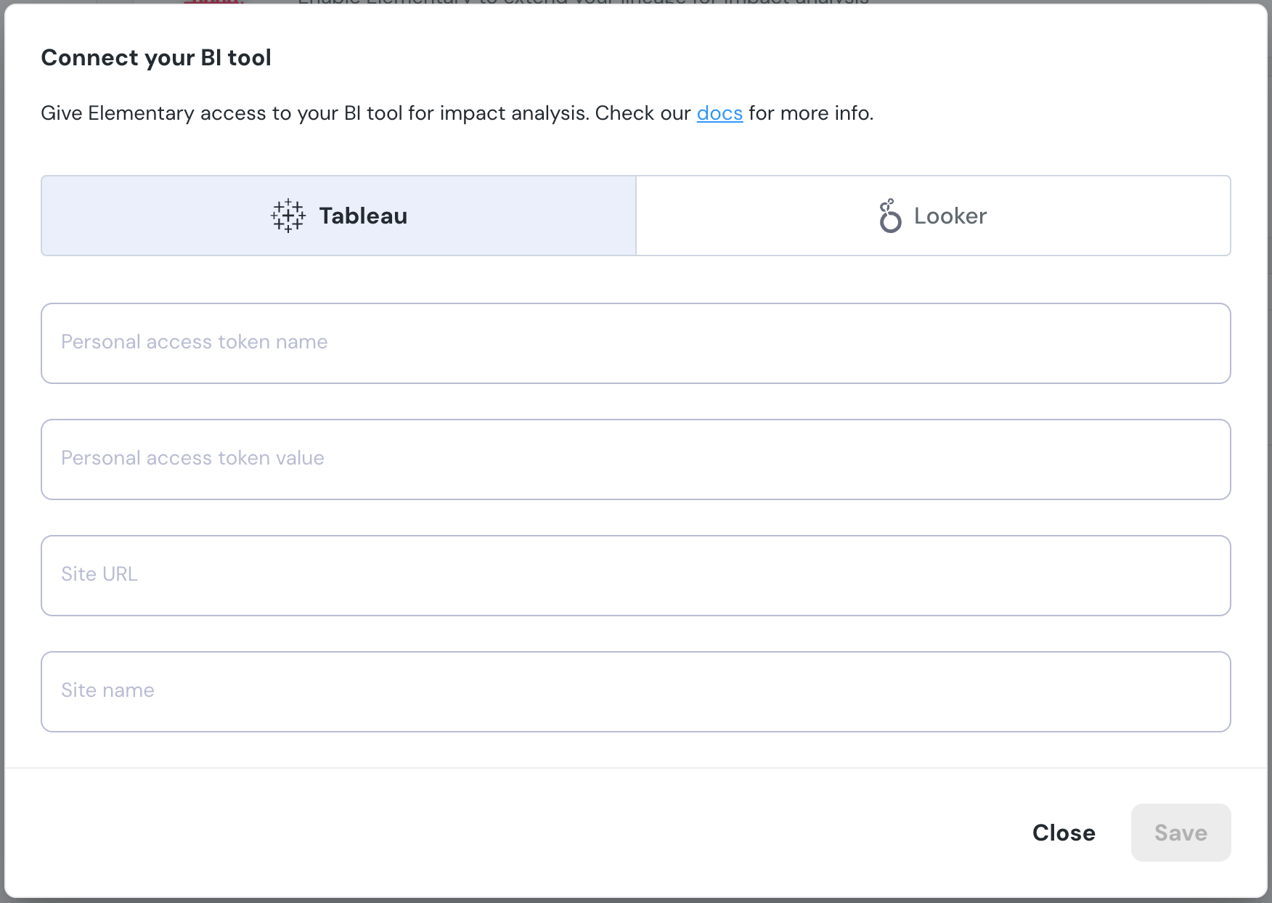This screenshot has width=1272, height=903.
Task: Switch to the Looker tab
Action: (x=933, y=216)
